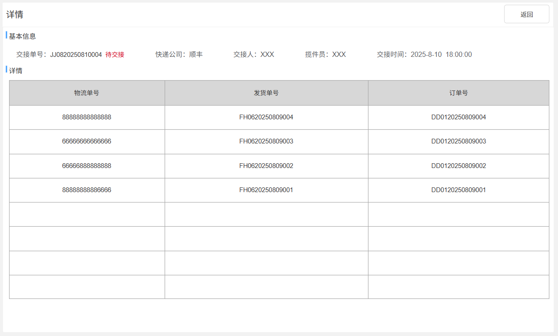
Task: Click order number DD0120250809002
Action: click(x=458, y=166)
